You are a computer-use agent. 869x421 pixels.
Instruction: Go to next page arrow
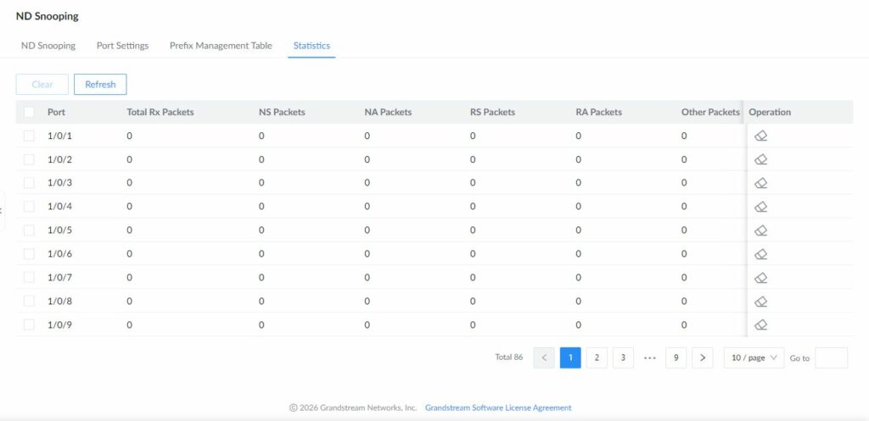703,357
